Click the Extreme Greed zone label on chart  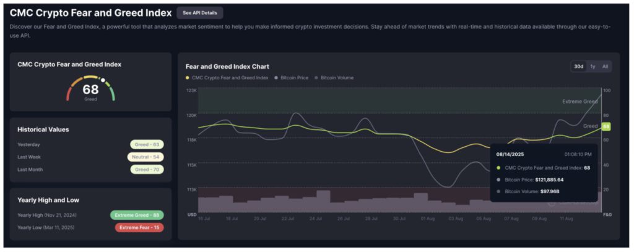coord(580,101)
